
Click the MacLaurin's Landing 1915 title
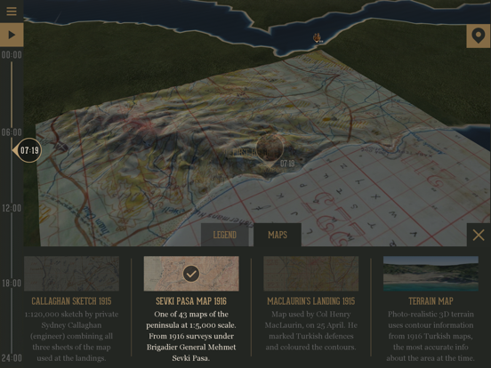click(311, 301)
